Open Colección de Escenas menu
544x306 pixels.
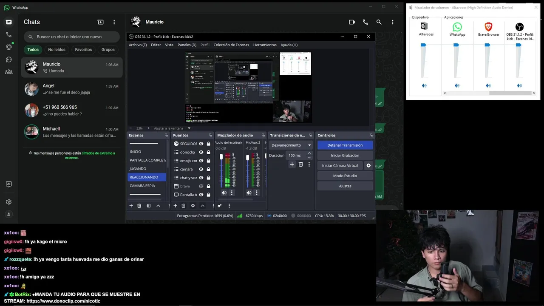pos(231,45)
